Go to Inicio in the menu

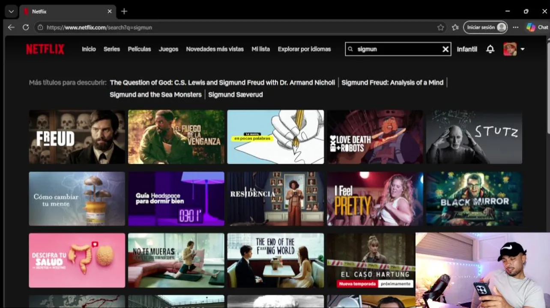pyautogui.click(x=89, y=49)
